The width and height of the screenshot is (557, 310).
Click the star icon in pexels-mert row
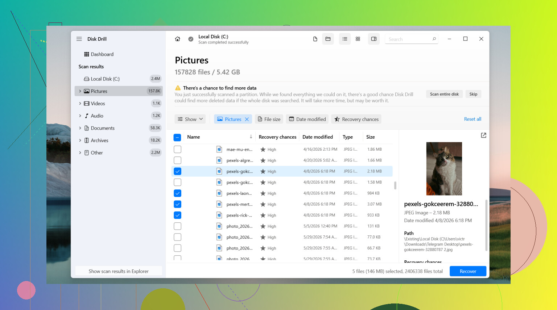(x=263, y=204)
